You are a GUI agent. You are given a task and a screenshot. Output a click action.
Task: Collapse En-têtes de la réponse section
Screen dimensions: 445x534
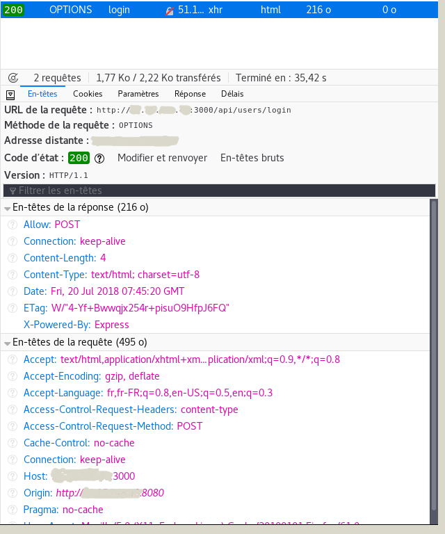click(x=7, y=208)
